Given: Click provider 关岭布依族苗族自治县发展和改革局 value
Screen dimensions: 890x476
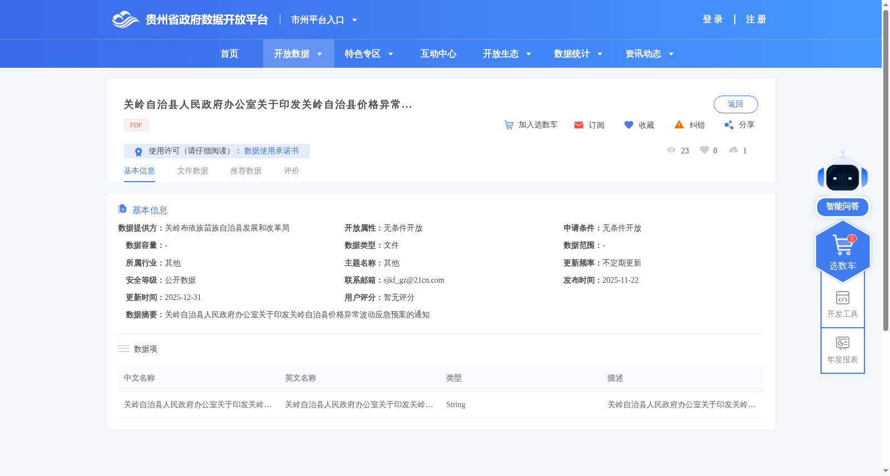Looking at the screenshot, I should point(227,228).
